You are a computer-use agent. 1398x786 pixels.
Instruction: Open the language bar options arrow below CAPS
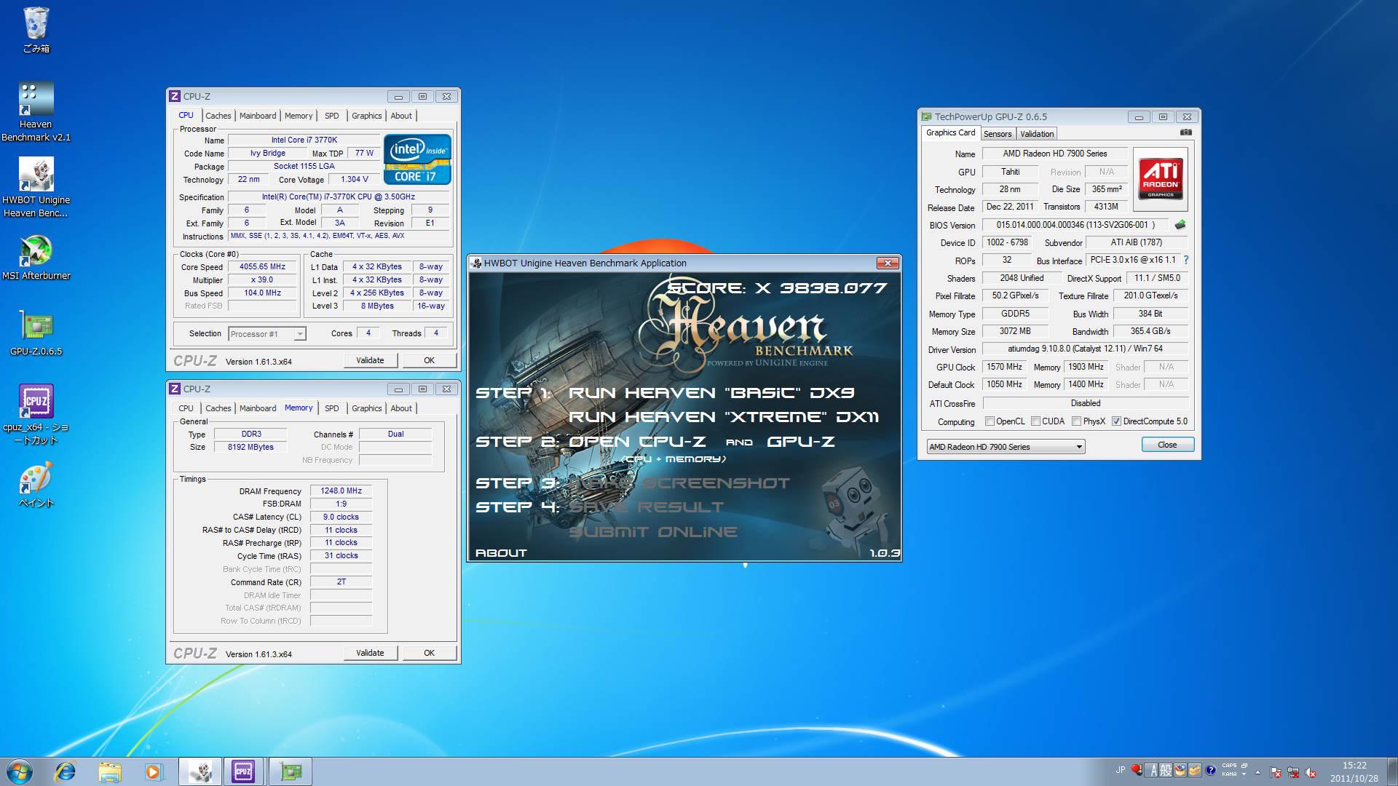[x=1245, y=774]
